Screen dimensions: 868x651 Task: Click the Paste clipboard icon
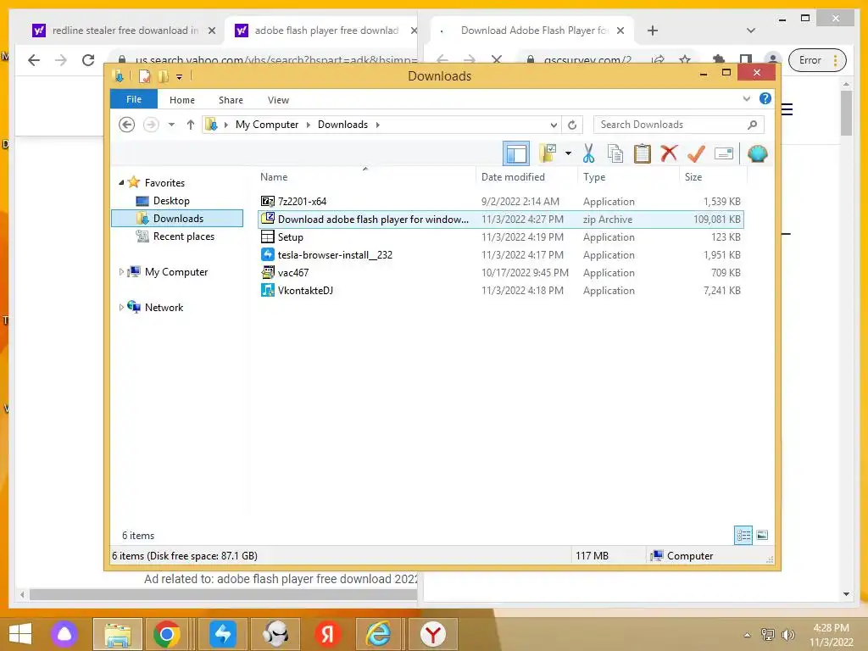click(642, 153)
